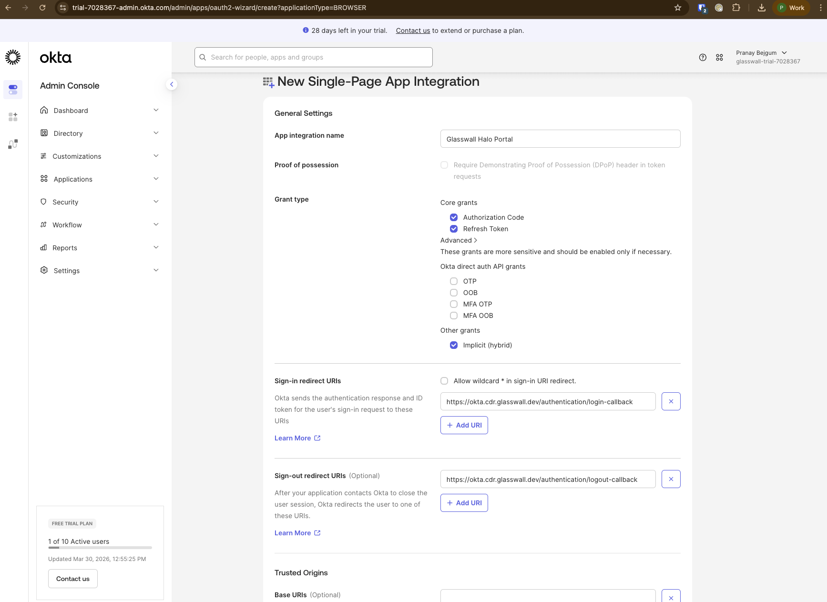827x602 pixels.
Task: Open the Directory sidebar menu item
Action: point(100,133)
